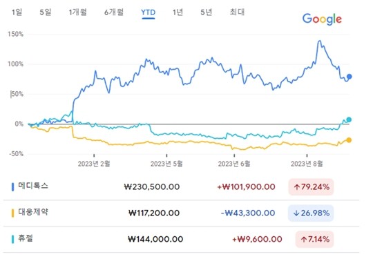Click the 7.14% gain badge

[314, 239]
